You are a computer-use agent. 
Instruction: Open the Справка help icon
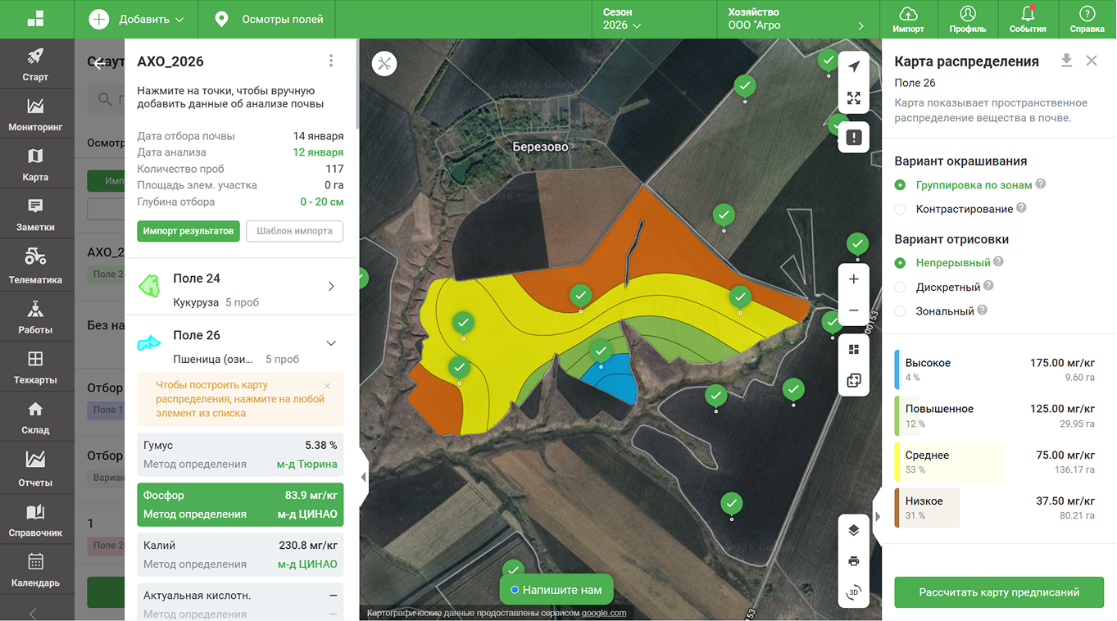[1087, 19]
